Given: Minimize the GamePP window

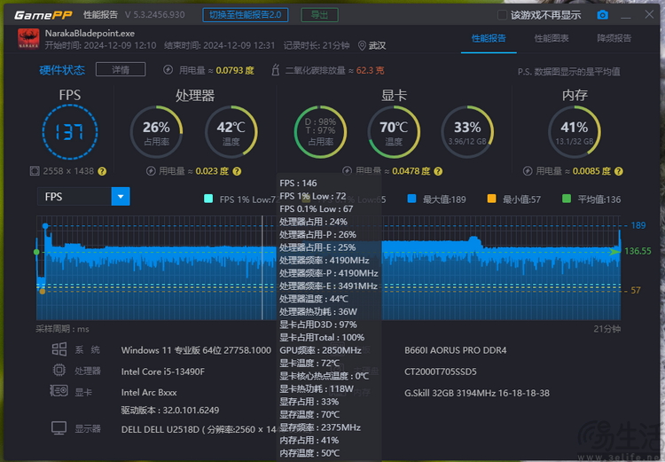Looking at the screenshot, I should (x=625, y=15).
